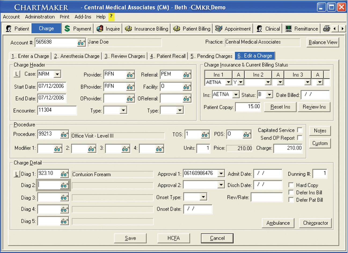Click the Chiropractor button
348x253 pixels.
(316, 223)
